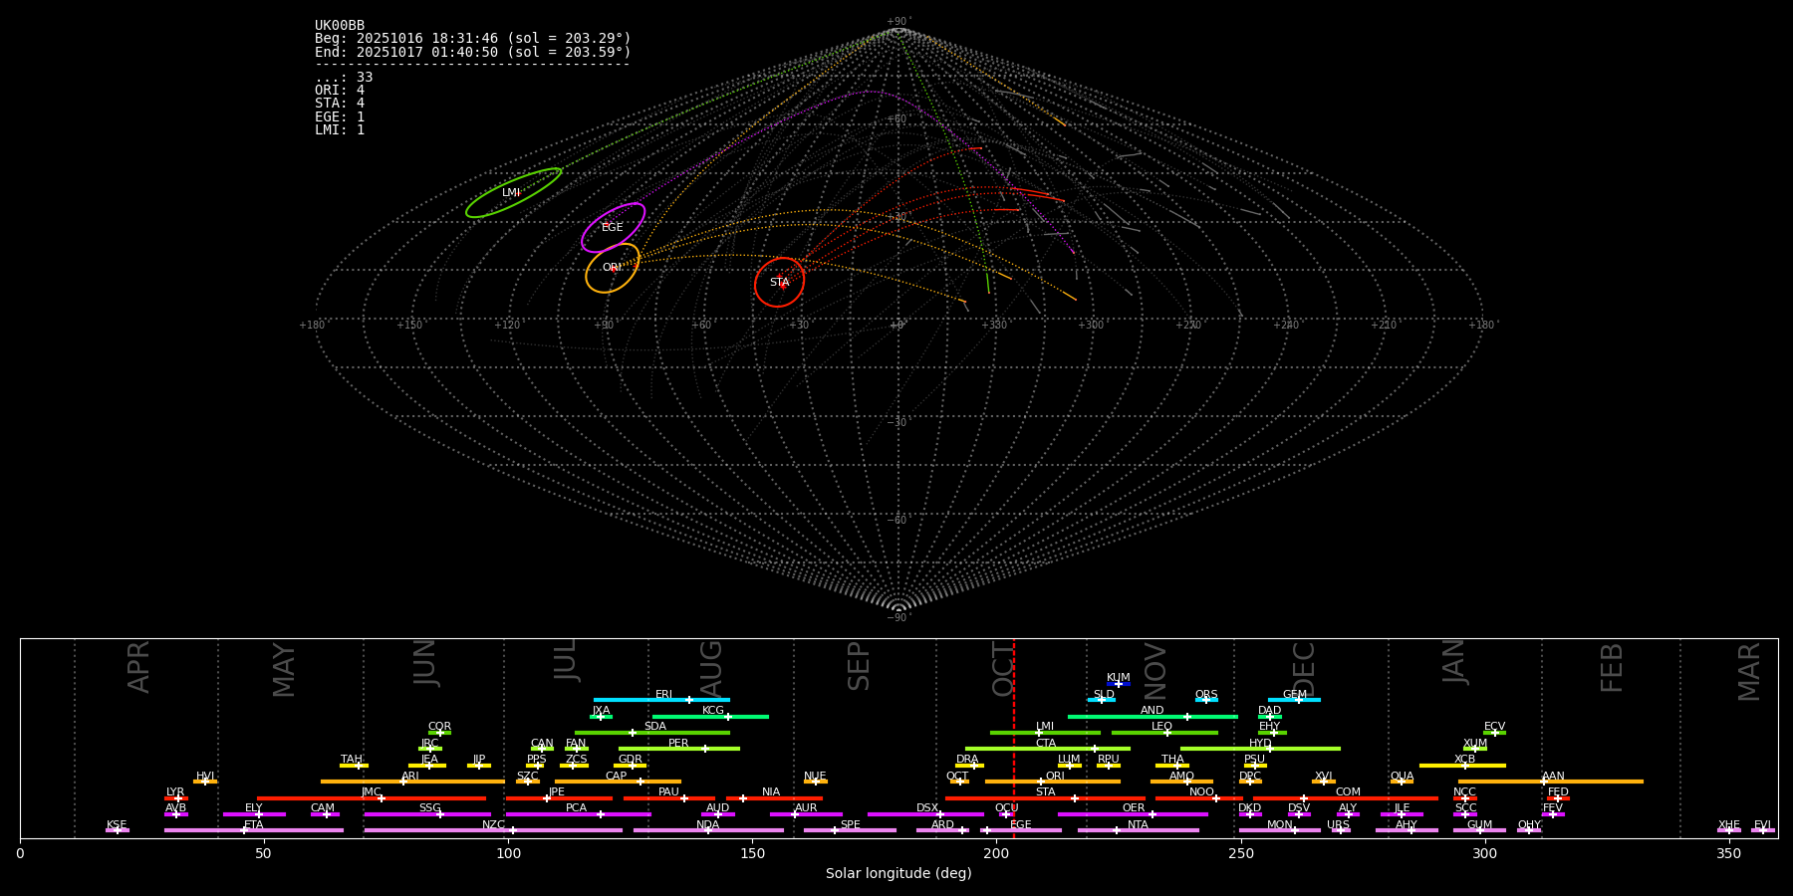Click the JMC red shower bar
Image resolution: width=1793 pixels, height=896 pixels.
coord(372,797)
